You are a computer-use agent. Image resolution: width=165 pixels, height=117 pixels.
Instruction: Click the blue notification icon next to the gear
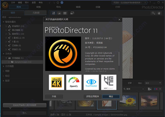62,2
